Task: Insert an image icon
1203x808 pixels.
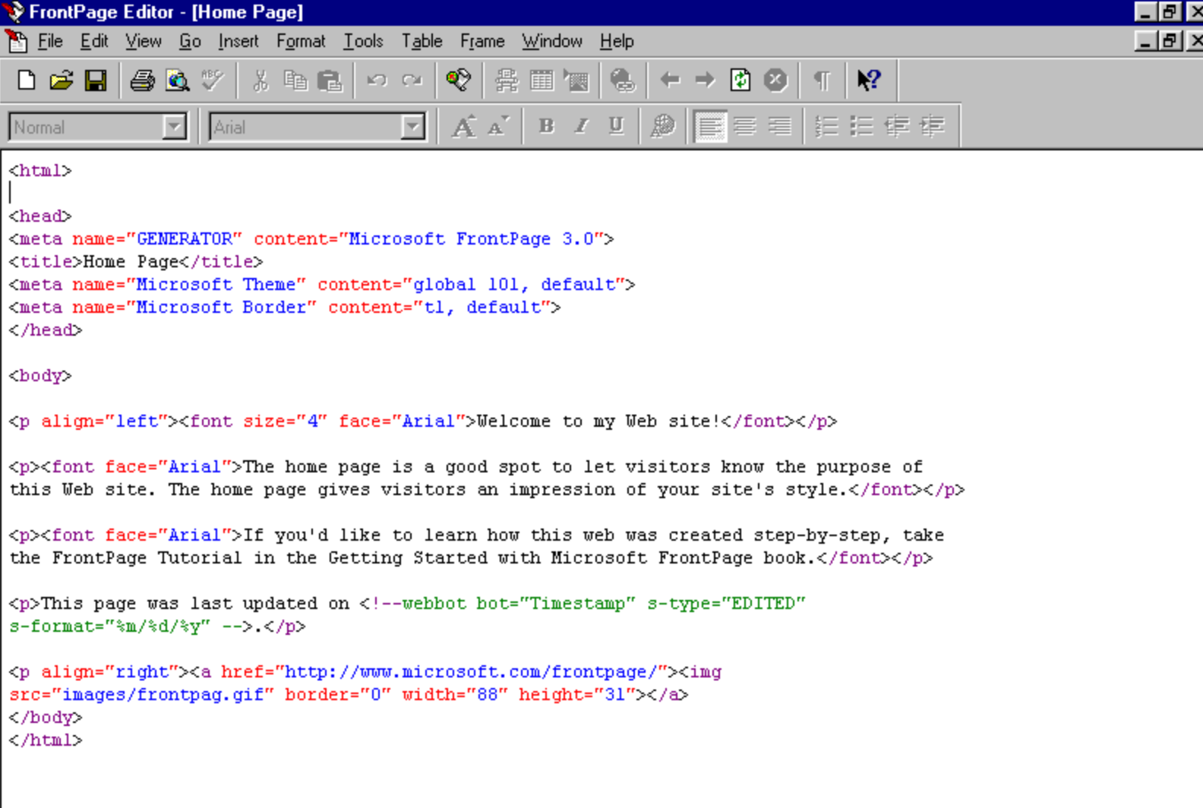Action: 576,80
